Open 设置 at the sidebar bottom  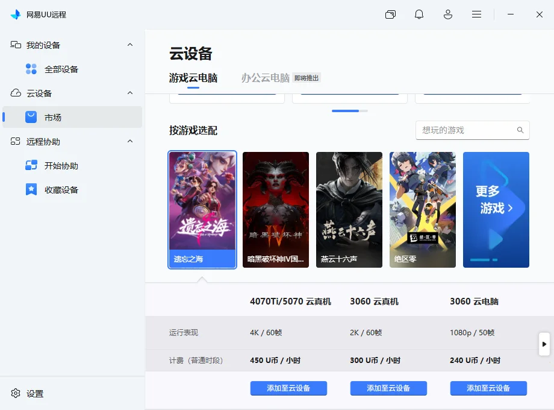pos(35,393)
